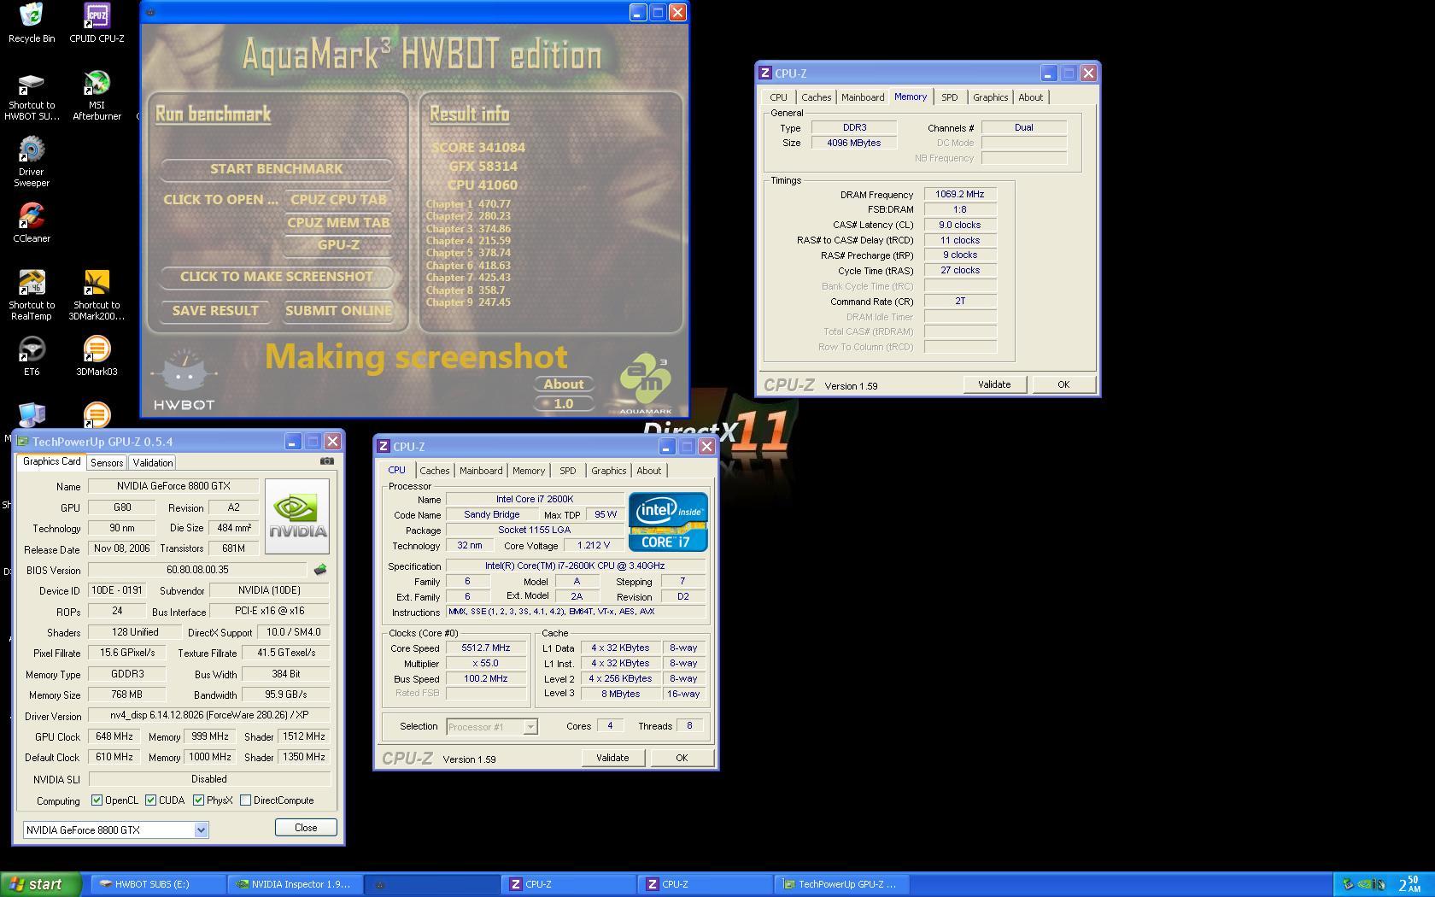Click the Driver Version field in GPU-Z
Image resolution: width=1435 pixels, height=897 pixels.
tap(209, 716)
